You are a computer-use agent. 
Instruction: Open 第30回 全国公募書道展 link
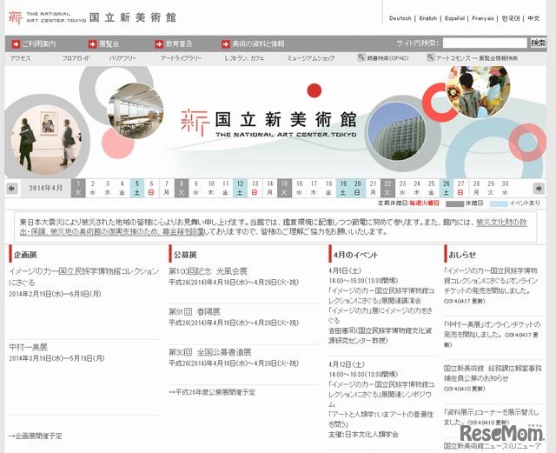210,352
